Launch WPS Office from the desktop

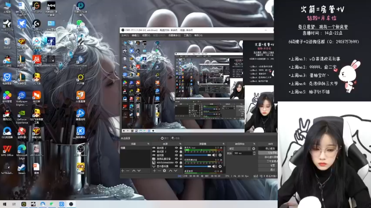click(7, 151)
